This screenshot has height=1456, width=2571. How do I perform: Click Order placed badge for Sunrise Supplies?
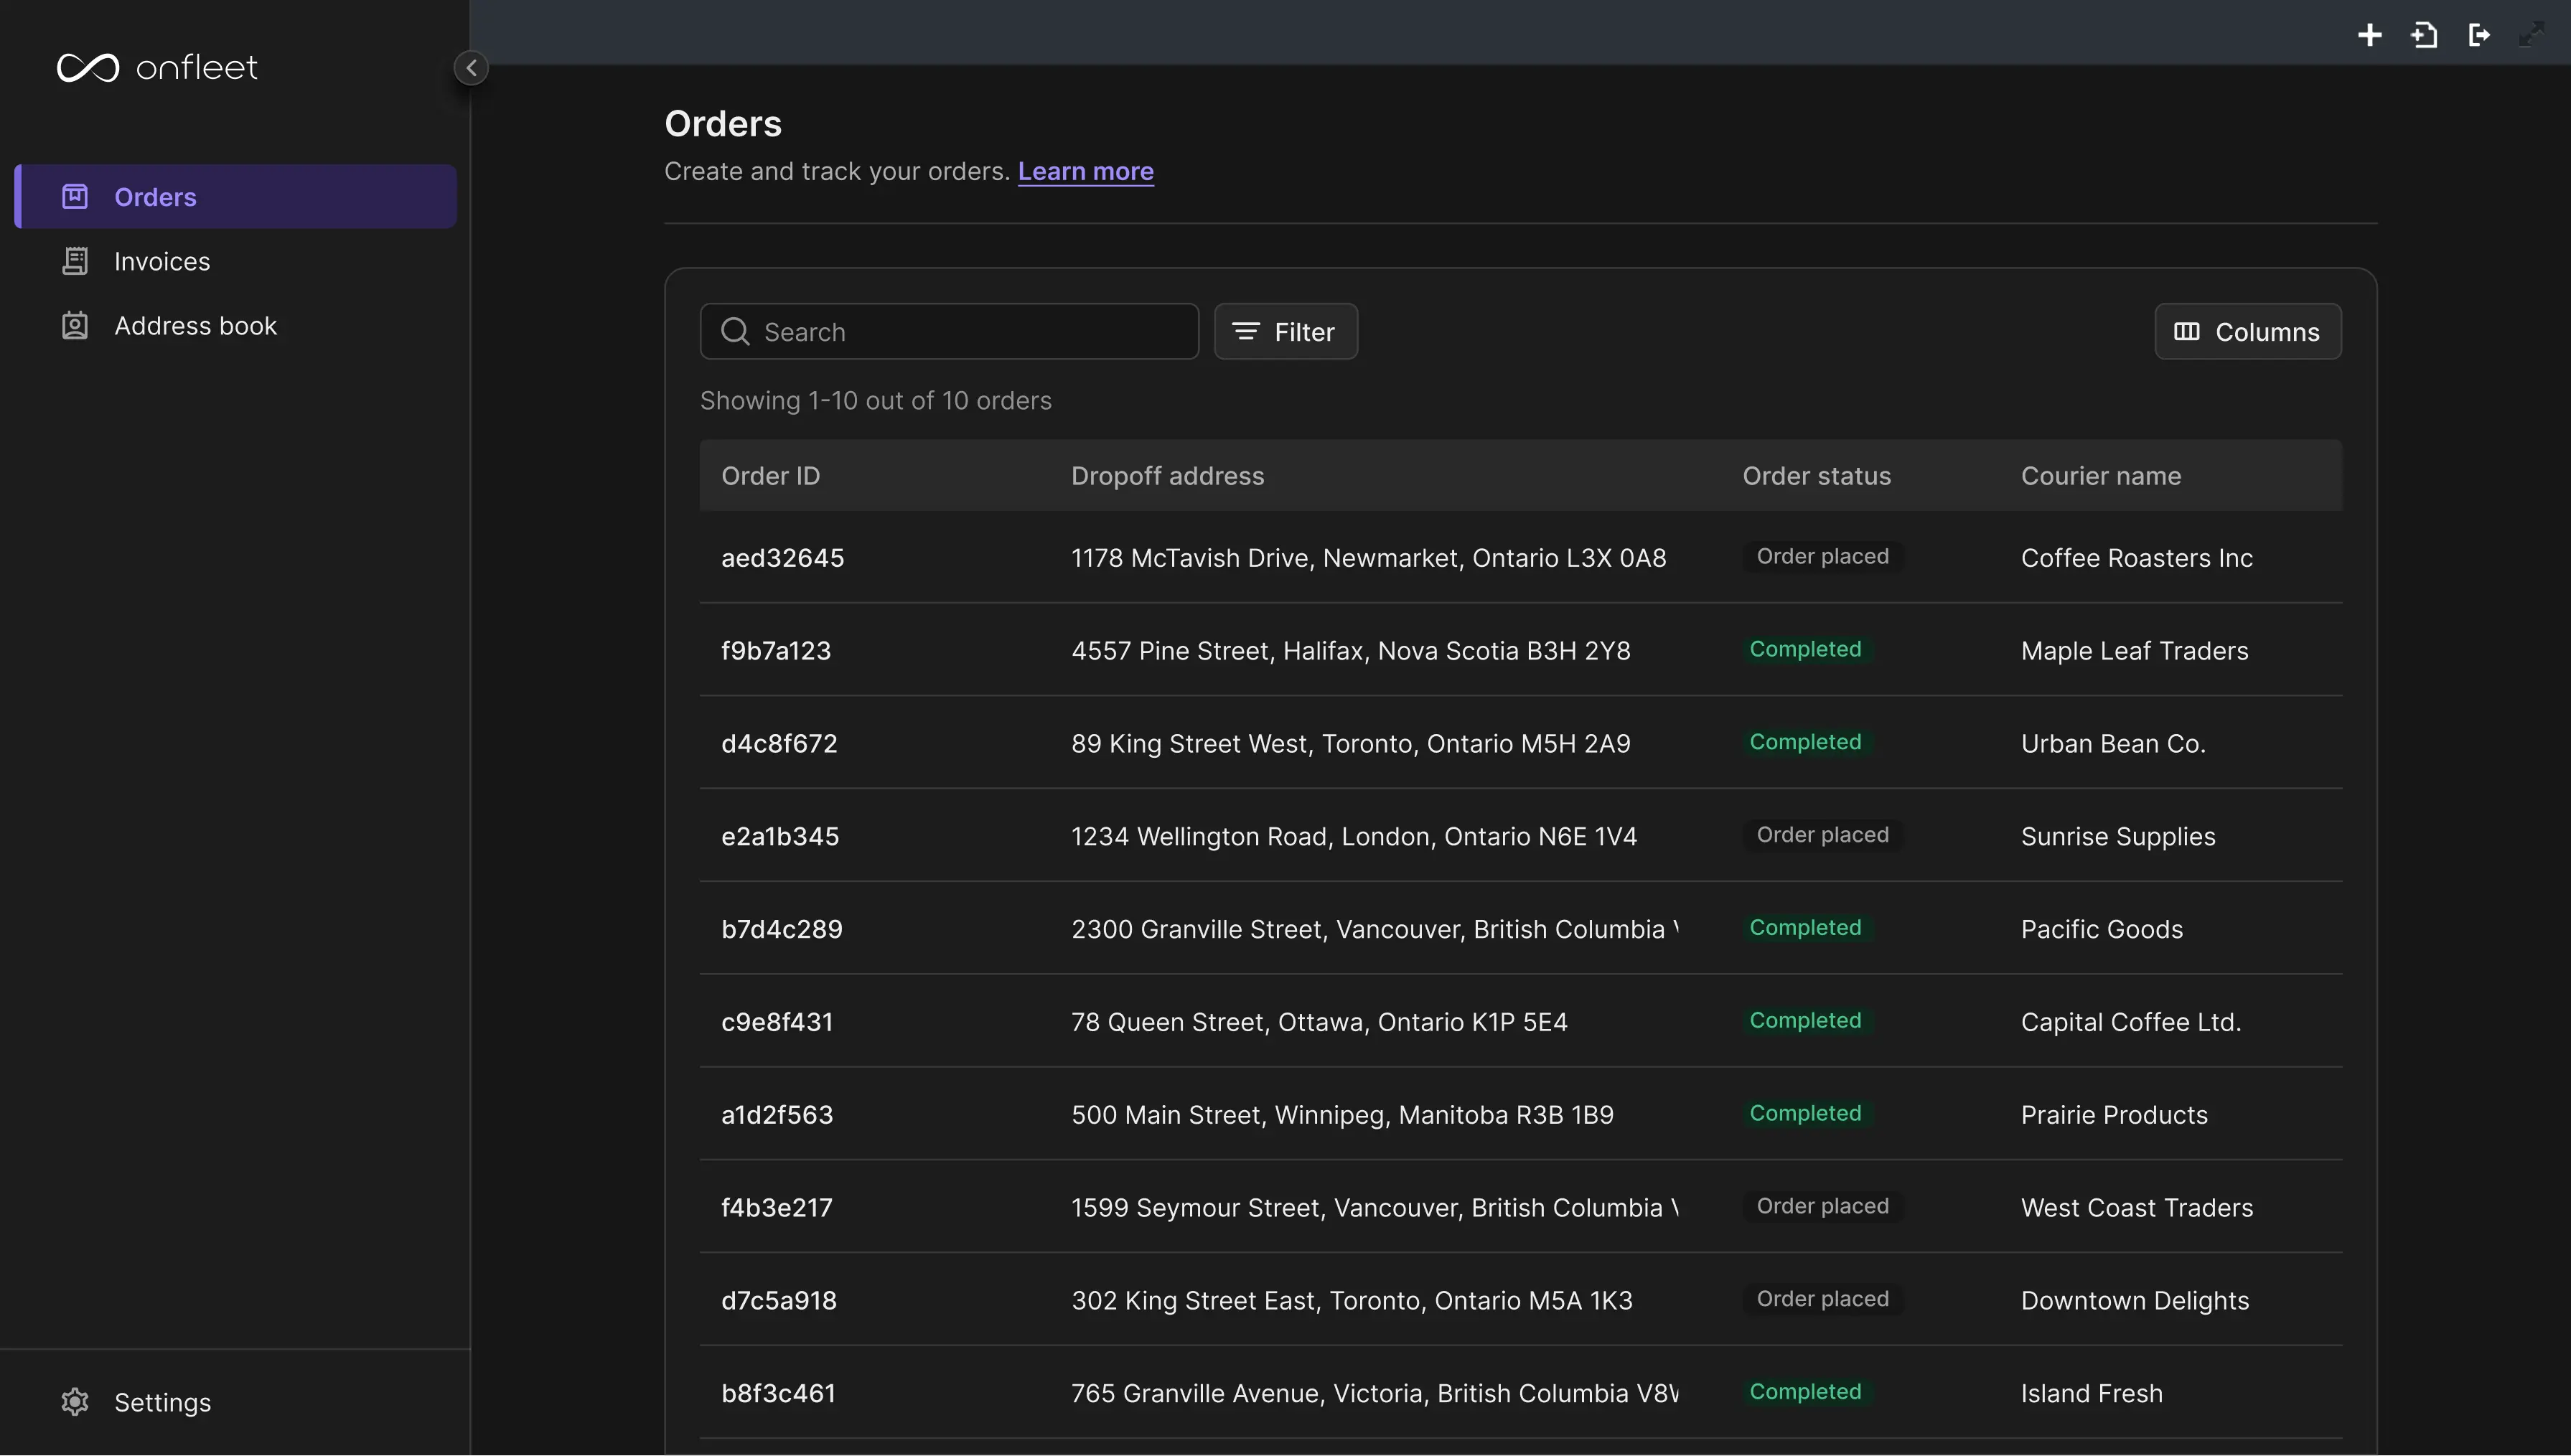[x=1823, y=836]
